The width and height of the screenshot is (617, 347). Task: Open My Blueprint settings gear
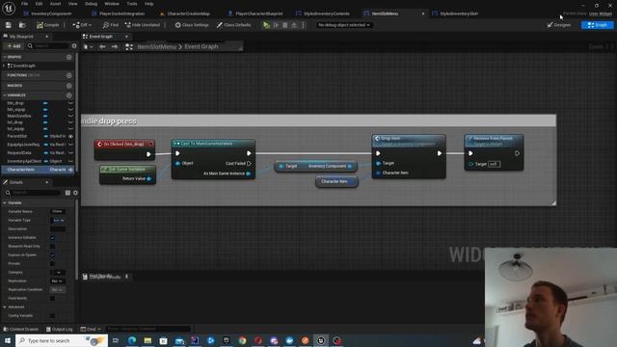(x=74, y=46)
